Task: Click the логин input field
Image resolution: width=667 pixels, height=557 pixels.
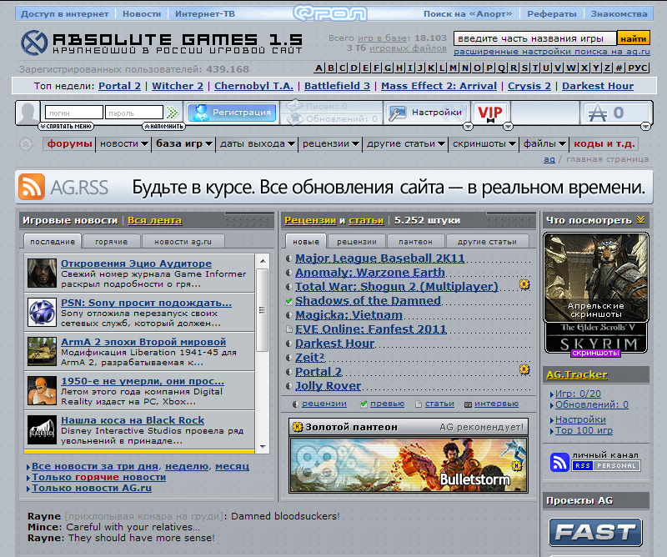Action: click(x=74, y=113)
